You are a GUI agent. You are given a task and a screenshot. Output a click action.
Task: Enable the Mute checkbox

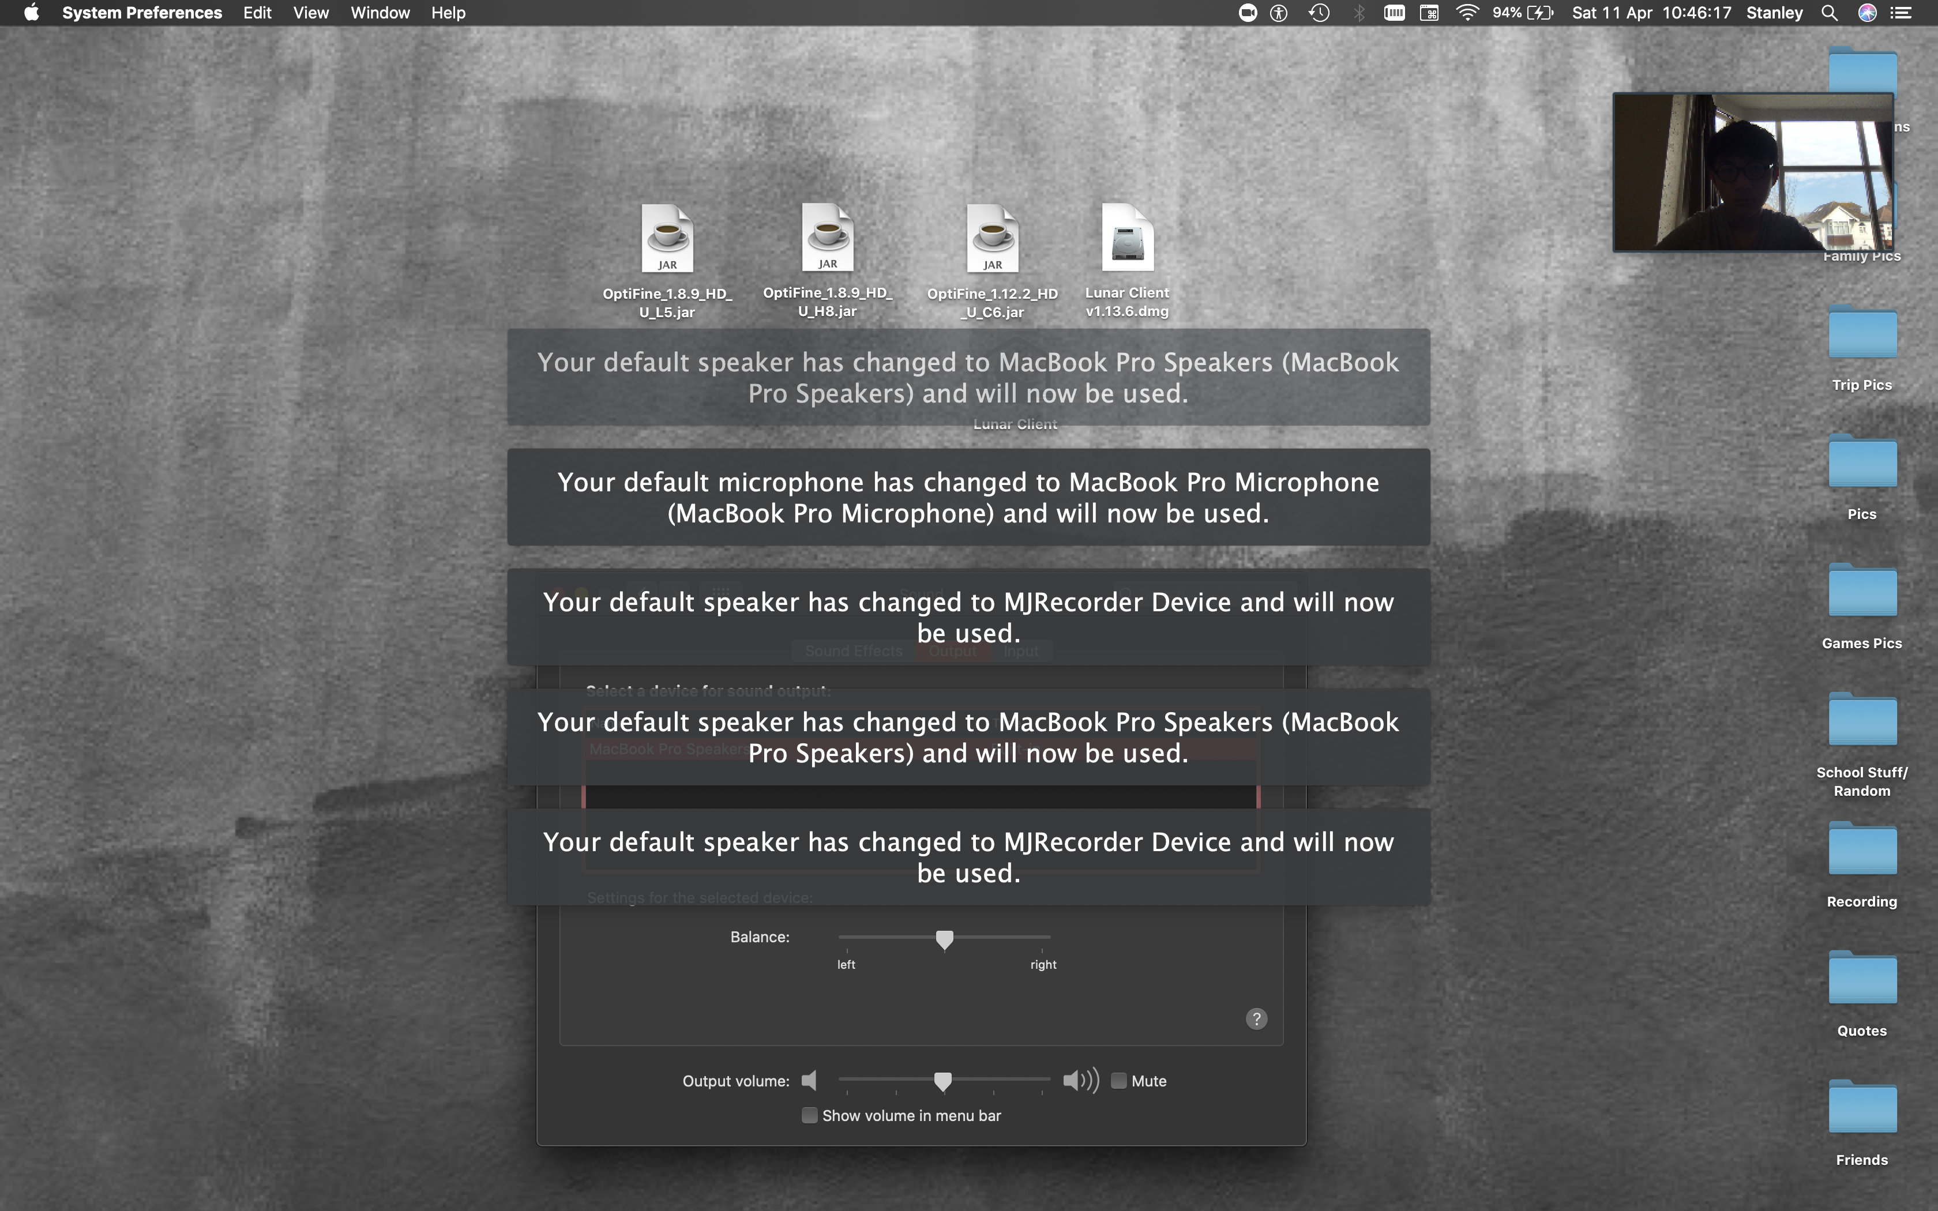coord(1119,1081)
